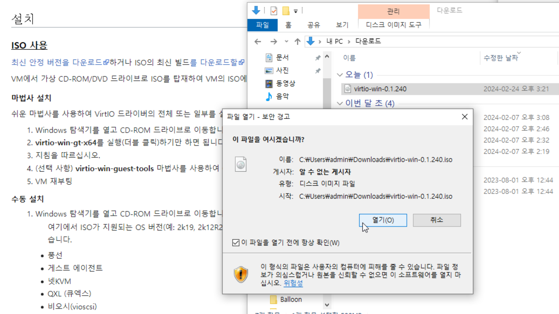The height and width of the screenshot is (314, 559).
Task: Open the 파일 ribbon tab
Action: click(x=262, y=25)
